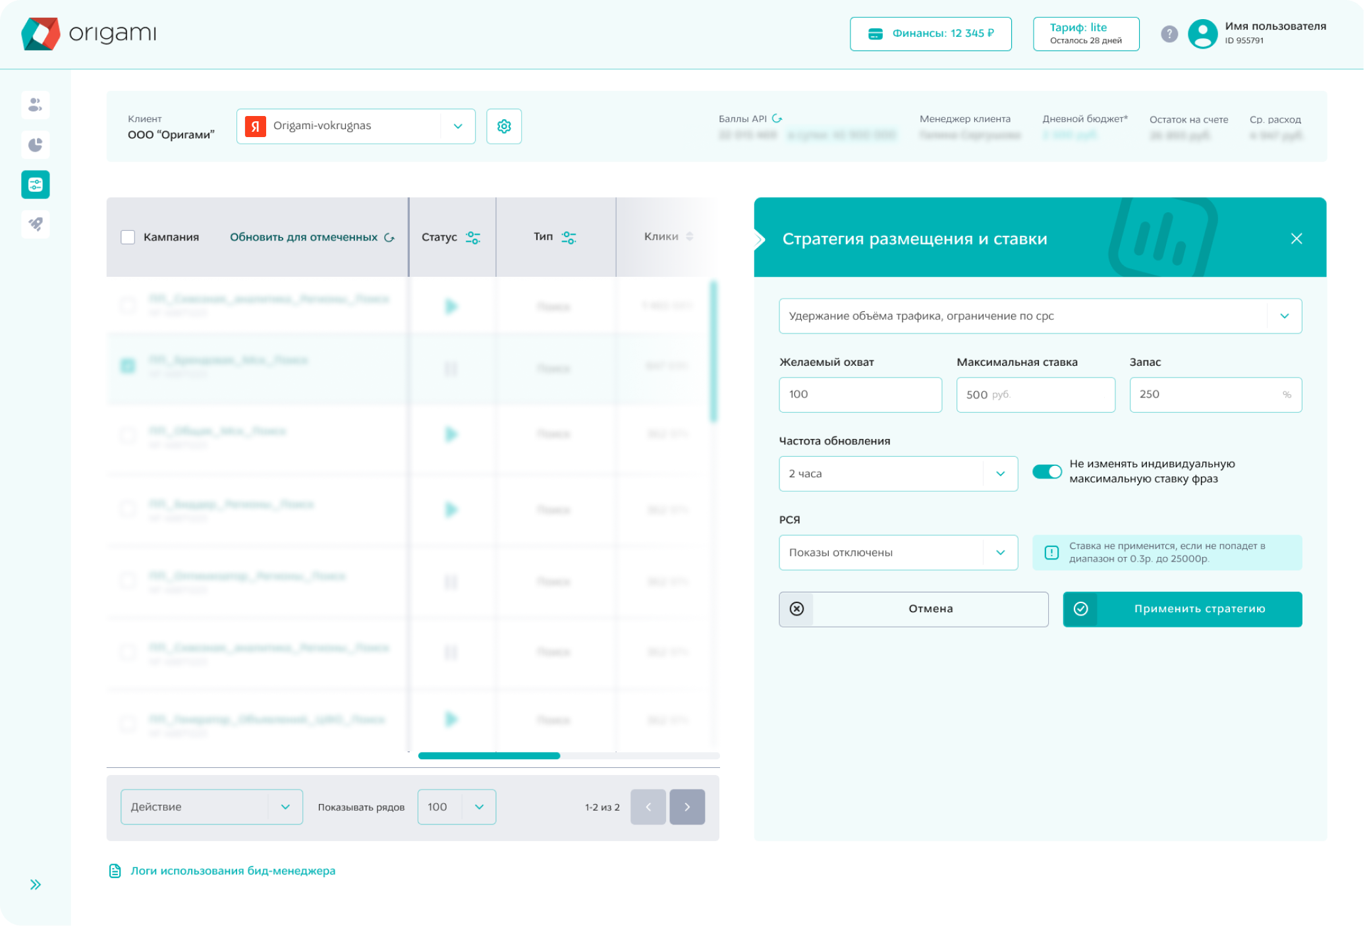1367x926 pixels.
Task: Uncheck the selected second campaign row
Action: click(x=128, y=366)
